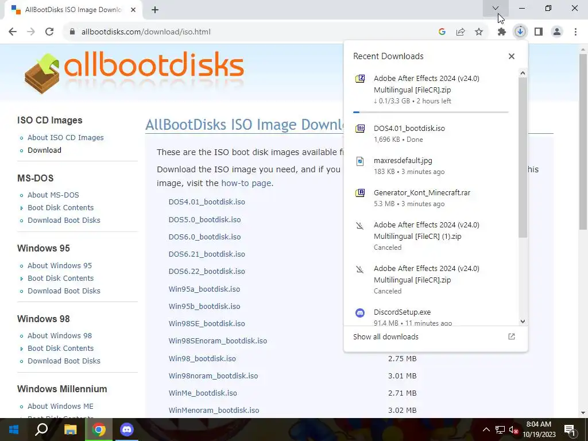Download Win98SEnoram_bootdisk.iso
The image size is (588, 441).
click(218, 341)
